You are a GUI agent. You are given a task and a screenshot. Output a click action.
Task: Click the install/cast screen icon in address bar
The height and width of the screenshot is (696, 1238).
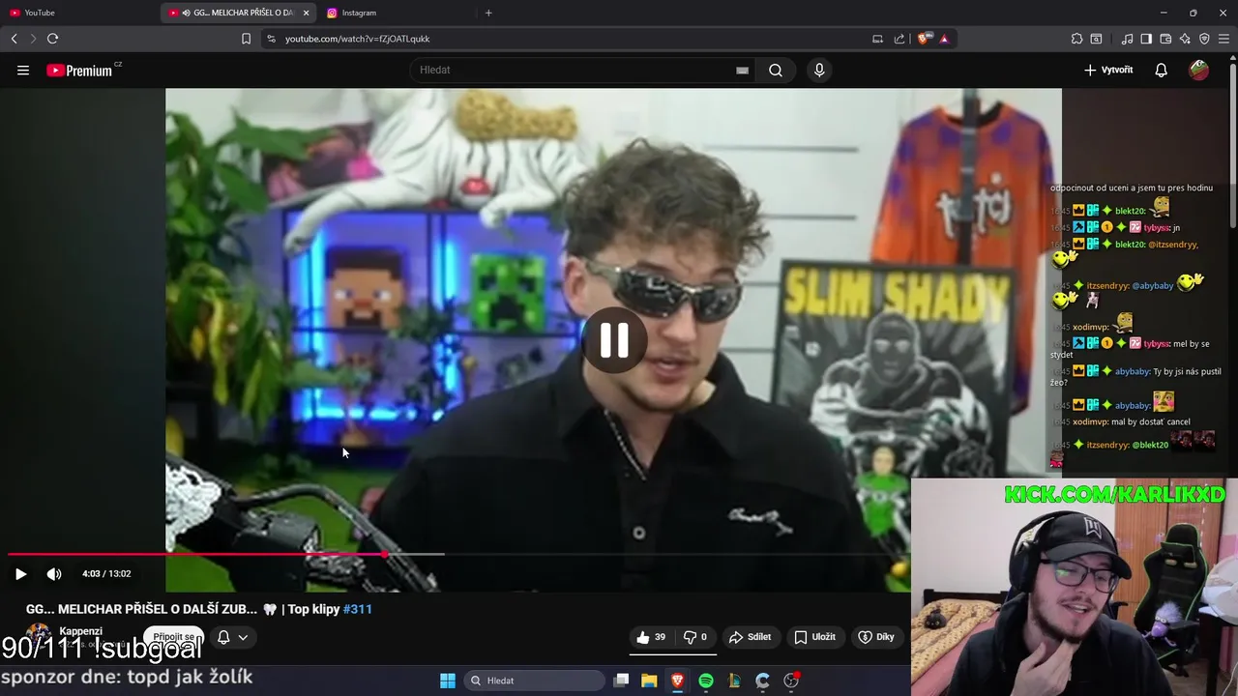(x=877, y=39)
